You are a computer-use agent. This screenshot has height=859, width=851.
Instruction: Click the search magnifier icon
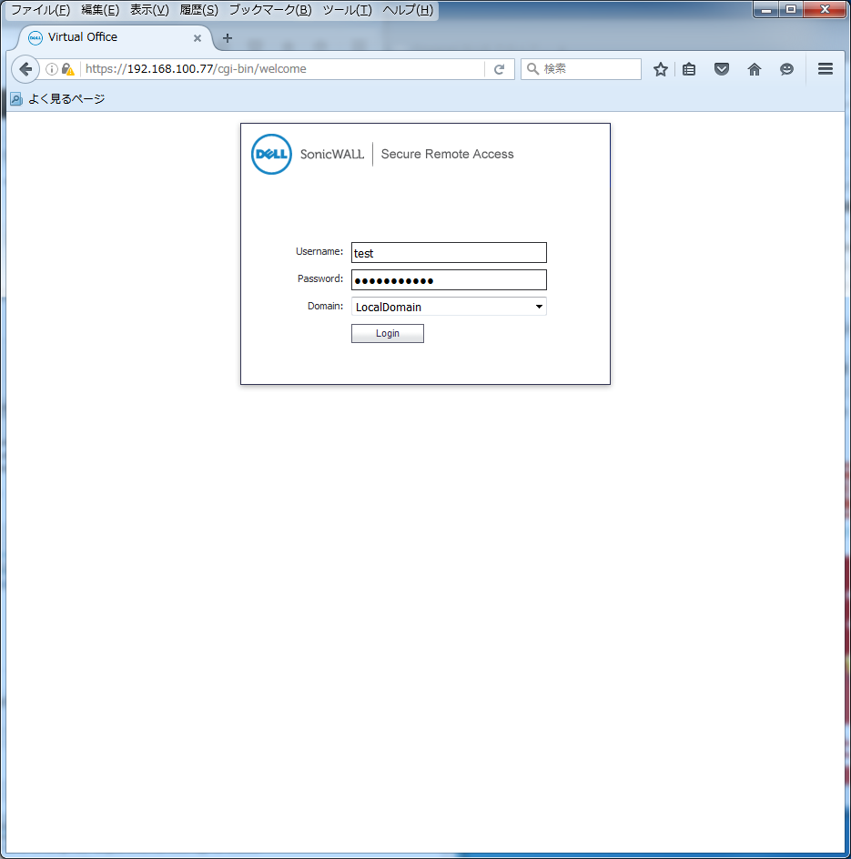532,69
